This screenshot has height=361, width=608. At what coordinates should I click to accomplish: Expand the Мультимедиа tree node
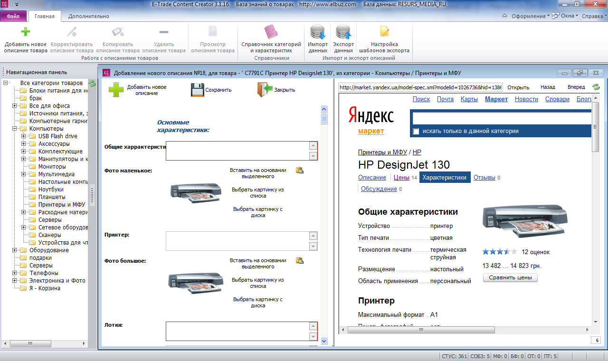click(x=24, y=174)
